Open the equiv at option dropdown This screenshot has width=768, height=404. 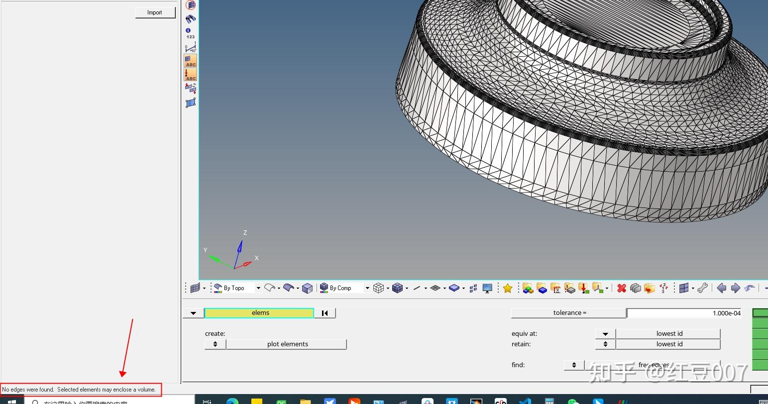[x=605, y=333]
